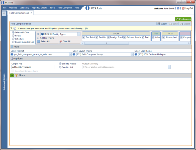
Task: Open the All Facility Types dropdown
Action: (79, 34)
